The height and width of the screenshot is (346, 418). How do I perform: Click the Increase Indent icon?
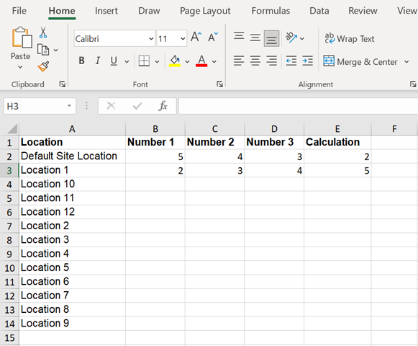pyautogui.click(x=308, y=61)
